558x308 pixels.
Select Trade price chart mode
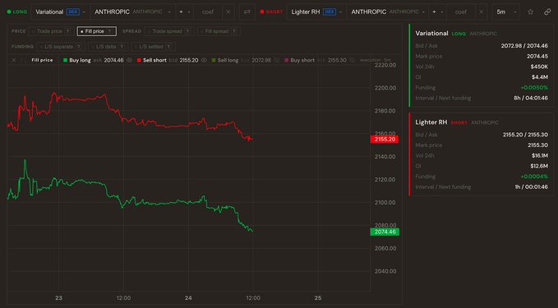(x=51, y=31)
